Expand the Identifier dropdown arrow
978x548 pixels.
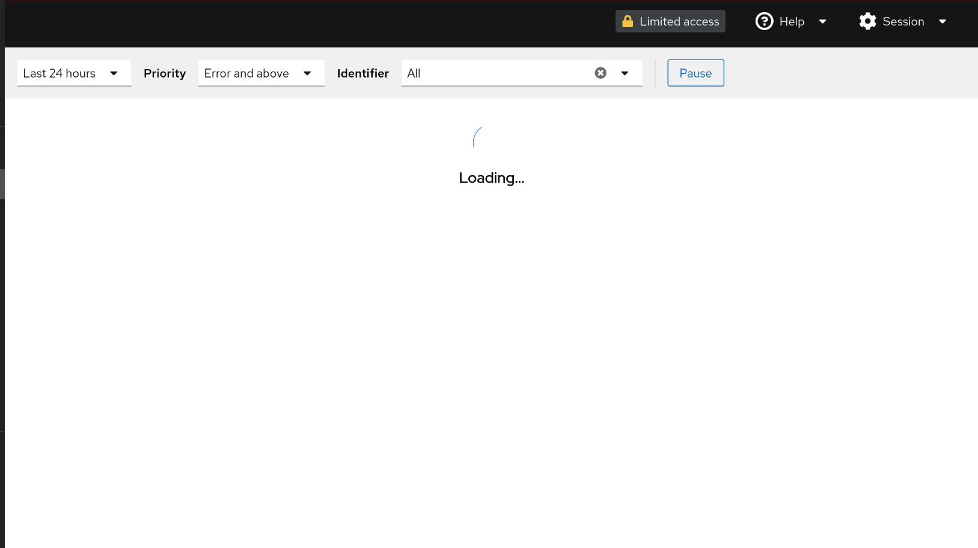625,73
